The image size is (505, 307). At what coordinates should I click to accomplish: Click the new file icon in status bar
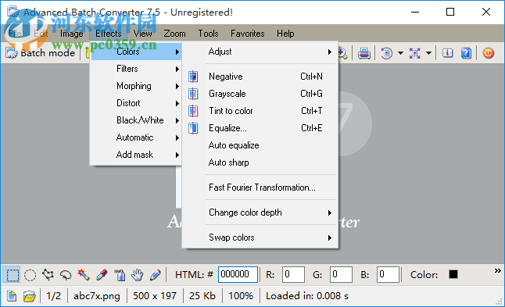click(12, 296)
